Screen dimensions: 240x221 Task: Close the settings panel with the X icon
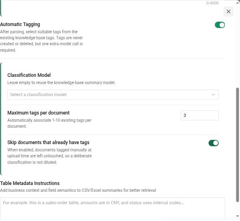click(228, 12)
